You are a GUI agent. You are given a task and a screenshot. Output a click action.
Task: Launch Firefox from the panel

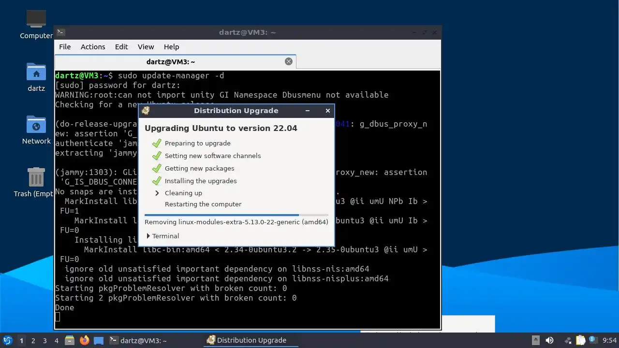pos(85,340)
